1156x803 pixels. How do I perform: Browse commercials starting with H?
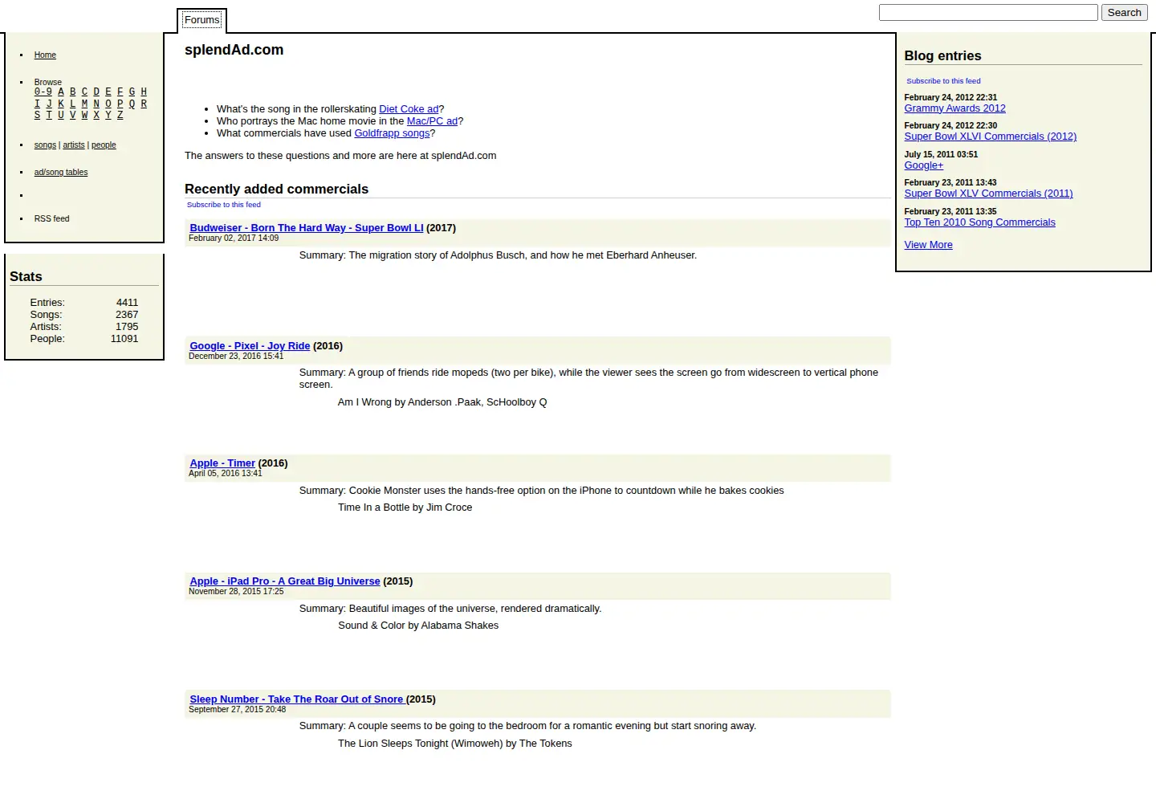[144, 92]
